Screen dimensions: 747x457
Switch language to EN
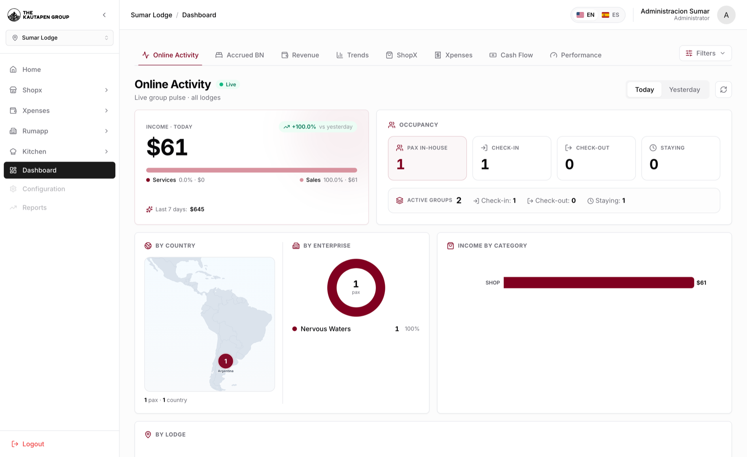(585, 15)
